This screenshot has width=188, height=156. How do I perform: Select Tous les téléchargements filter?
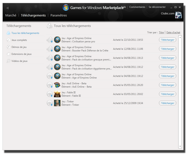click(x=25, y=33)
